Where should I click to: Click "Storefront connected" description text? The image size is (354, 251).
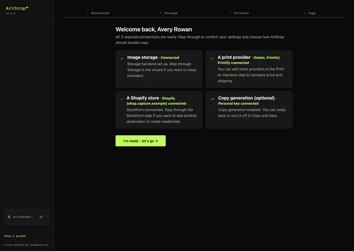(x=162, y=116)
